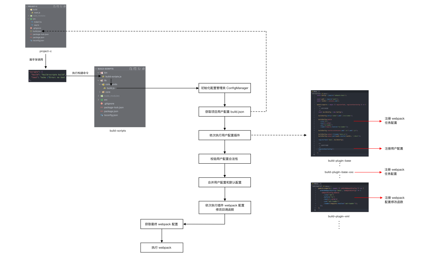Click the 'build-plugin-base' caption
This screenshot has width=424, height=261.
[x=339, y=161]
